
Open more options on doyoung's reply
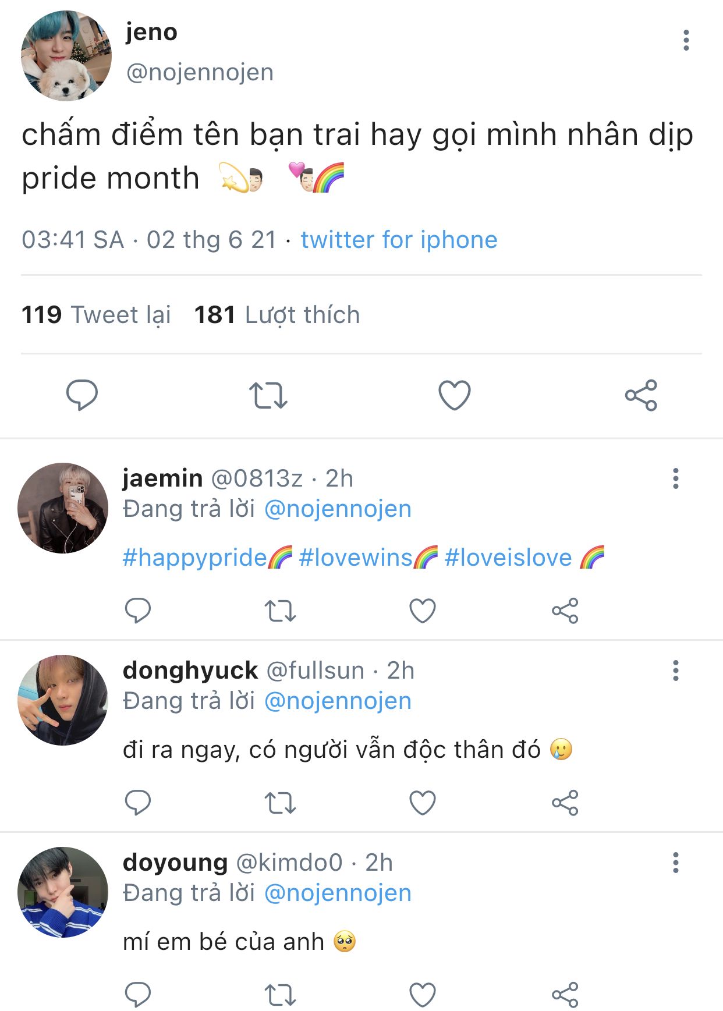click(675, 863)
